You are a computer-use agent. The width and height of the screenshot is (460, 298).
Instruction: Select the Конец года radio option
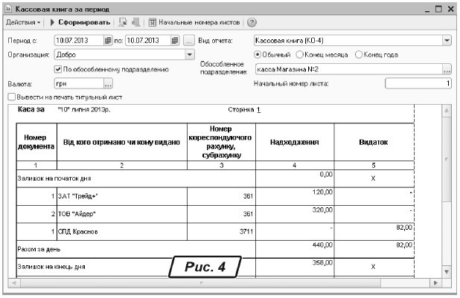pyautogui.click(x=360, y=54)
